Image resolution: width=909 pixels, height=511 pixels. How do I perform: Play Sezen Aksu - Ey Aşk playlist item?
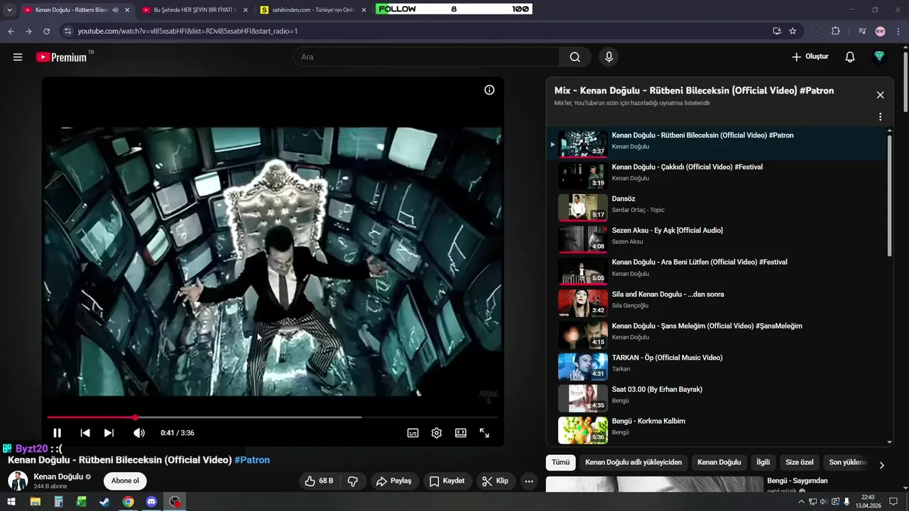coord(717,239)
